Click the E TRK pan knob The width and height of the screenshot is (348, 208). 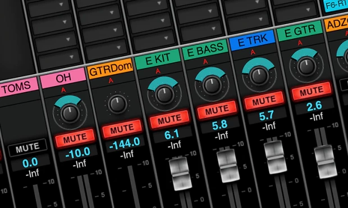point(259,75)
